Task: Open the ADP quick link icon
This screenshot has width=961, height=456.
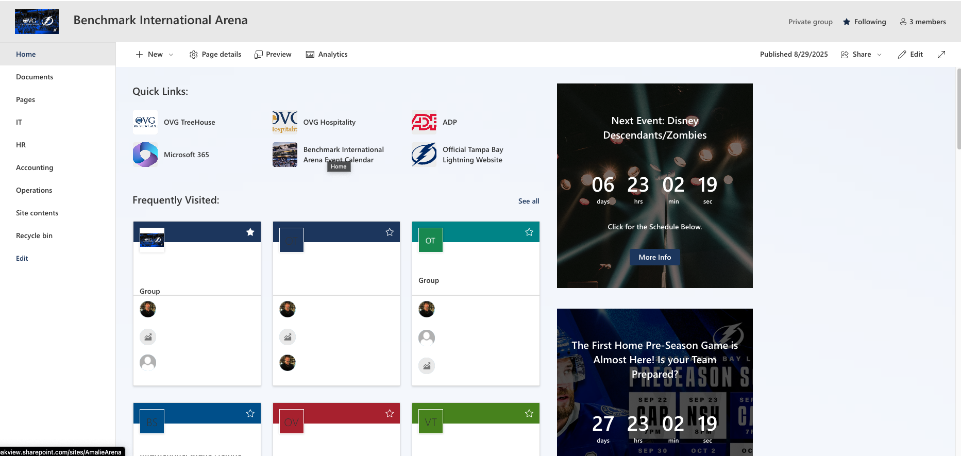Action: (424, 122)
